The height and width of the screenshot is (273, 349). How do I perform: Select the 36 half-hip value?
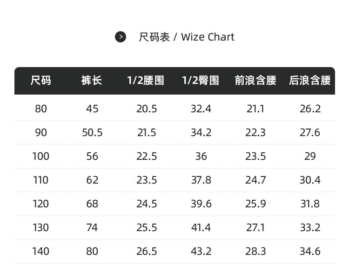coord(201,157)
